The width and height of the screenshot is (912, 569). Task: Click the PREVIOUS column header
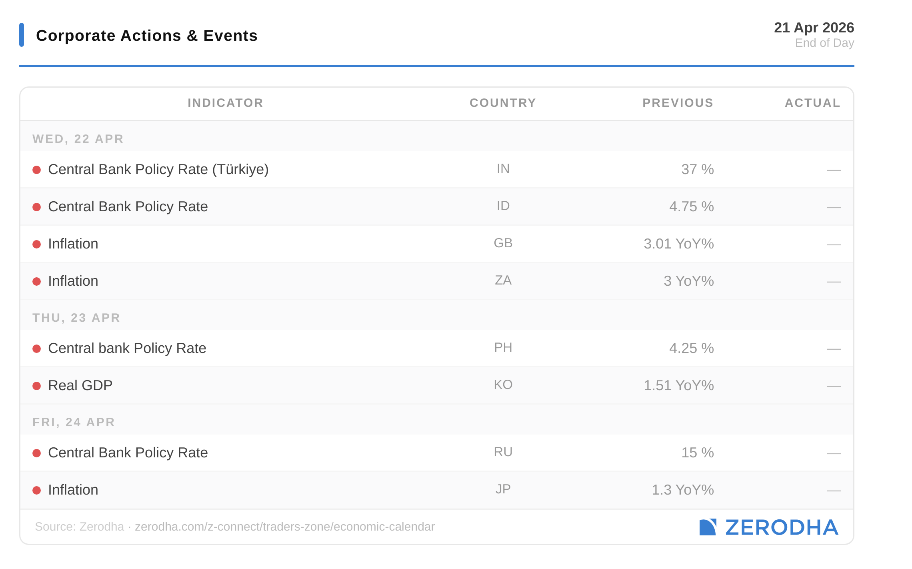coord(678,103)
